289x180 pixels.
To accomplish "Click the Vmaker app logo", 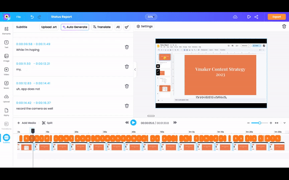I will 7,17.
